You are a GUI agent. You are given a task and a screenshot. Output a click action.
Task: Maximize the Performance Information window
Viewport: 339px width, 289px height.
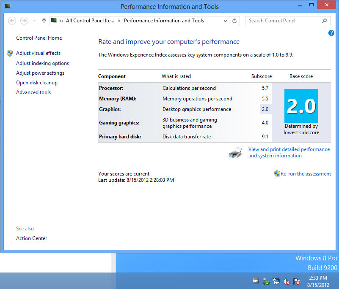point(311,5)
